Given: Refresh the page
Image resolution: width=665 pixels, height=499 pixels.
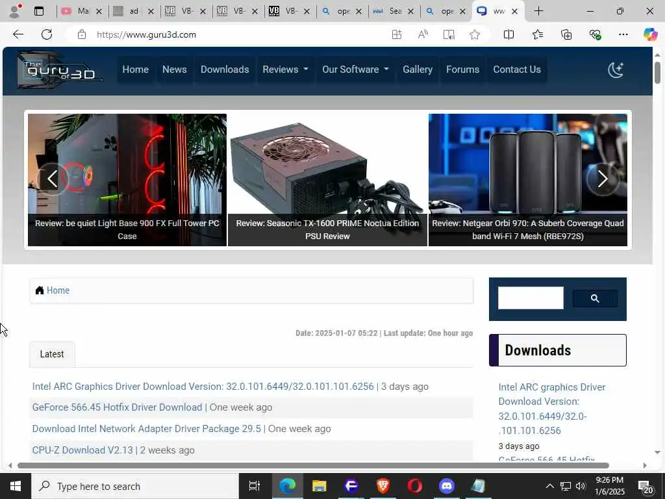Looking at the screenshot, I should (47, 34).
